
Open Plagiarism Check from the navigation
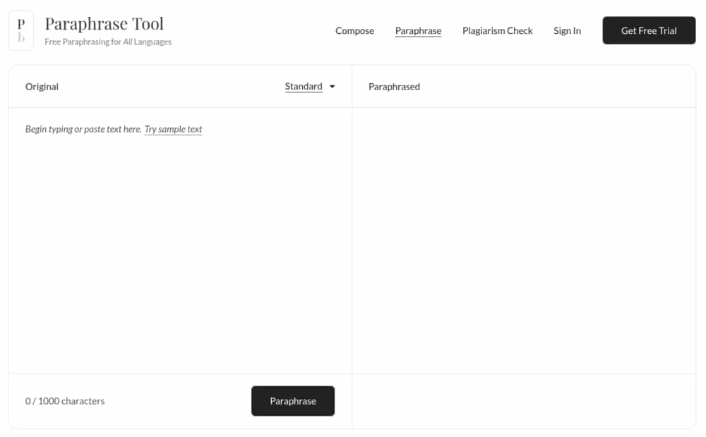click(x=497, y=31)
